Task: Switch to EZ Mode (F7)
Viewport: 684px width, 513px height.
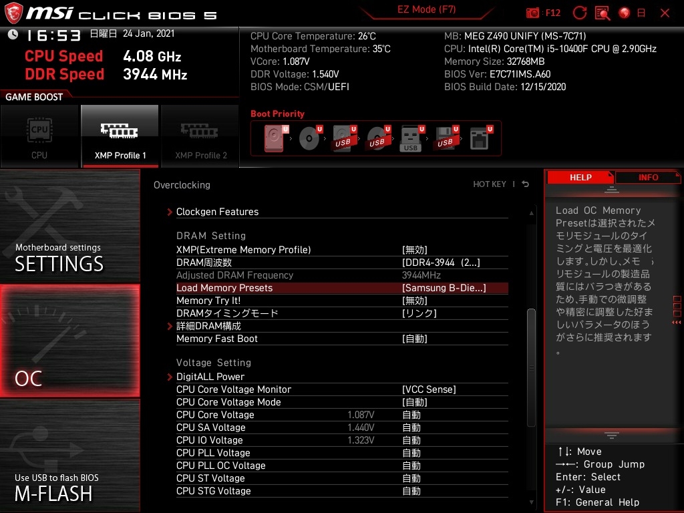Action: (x=426, y=9)
